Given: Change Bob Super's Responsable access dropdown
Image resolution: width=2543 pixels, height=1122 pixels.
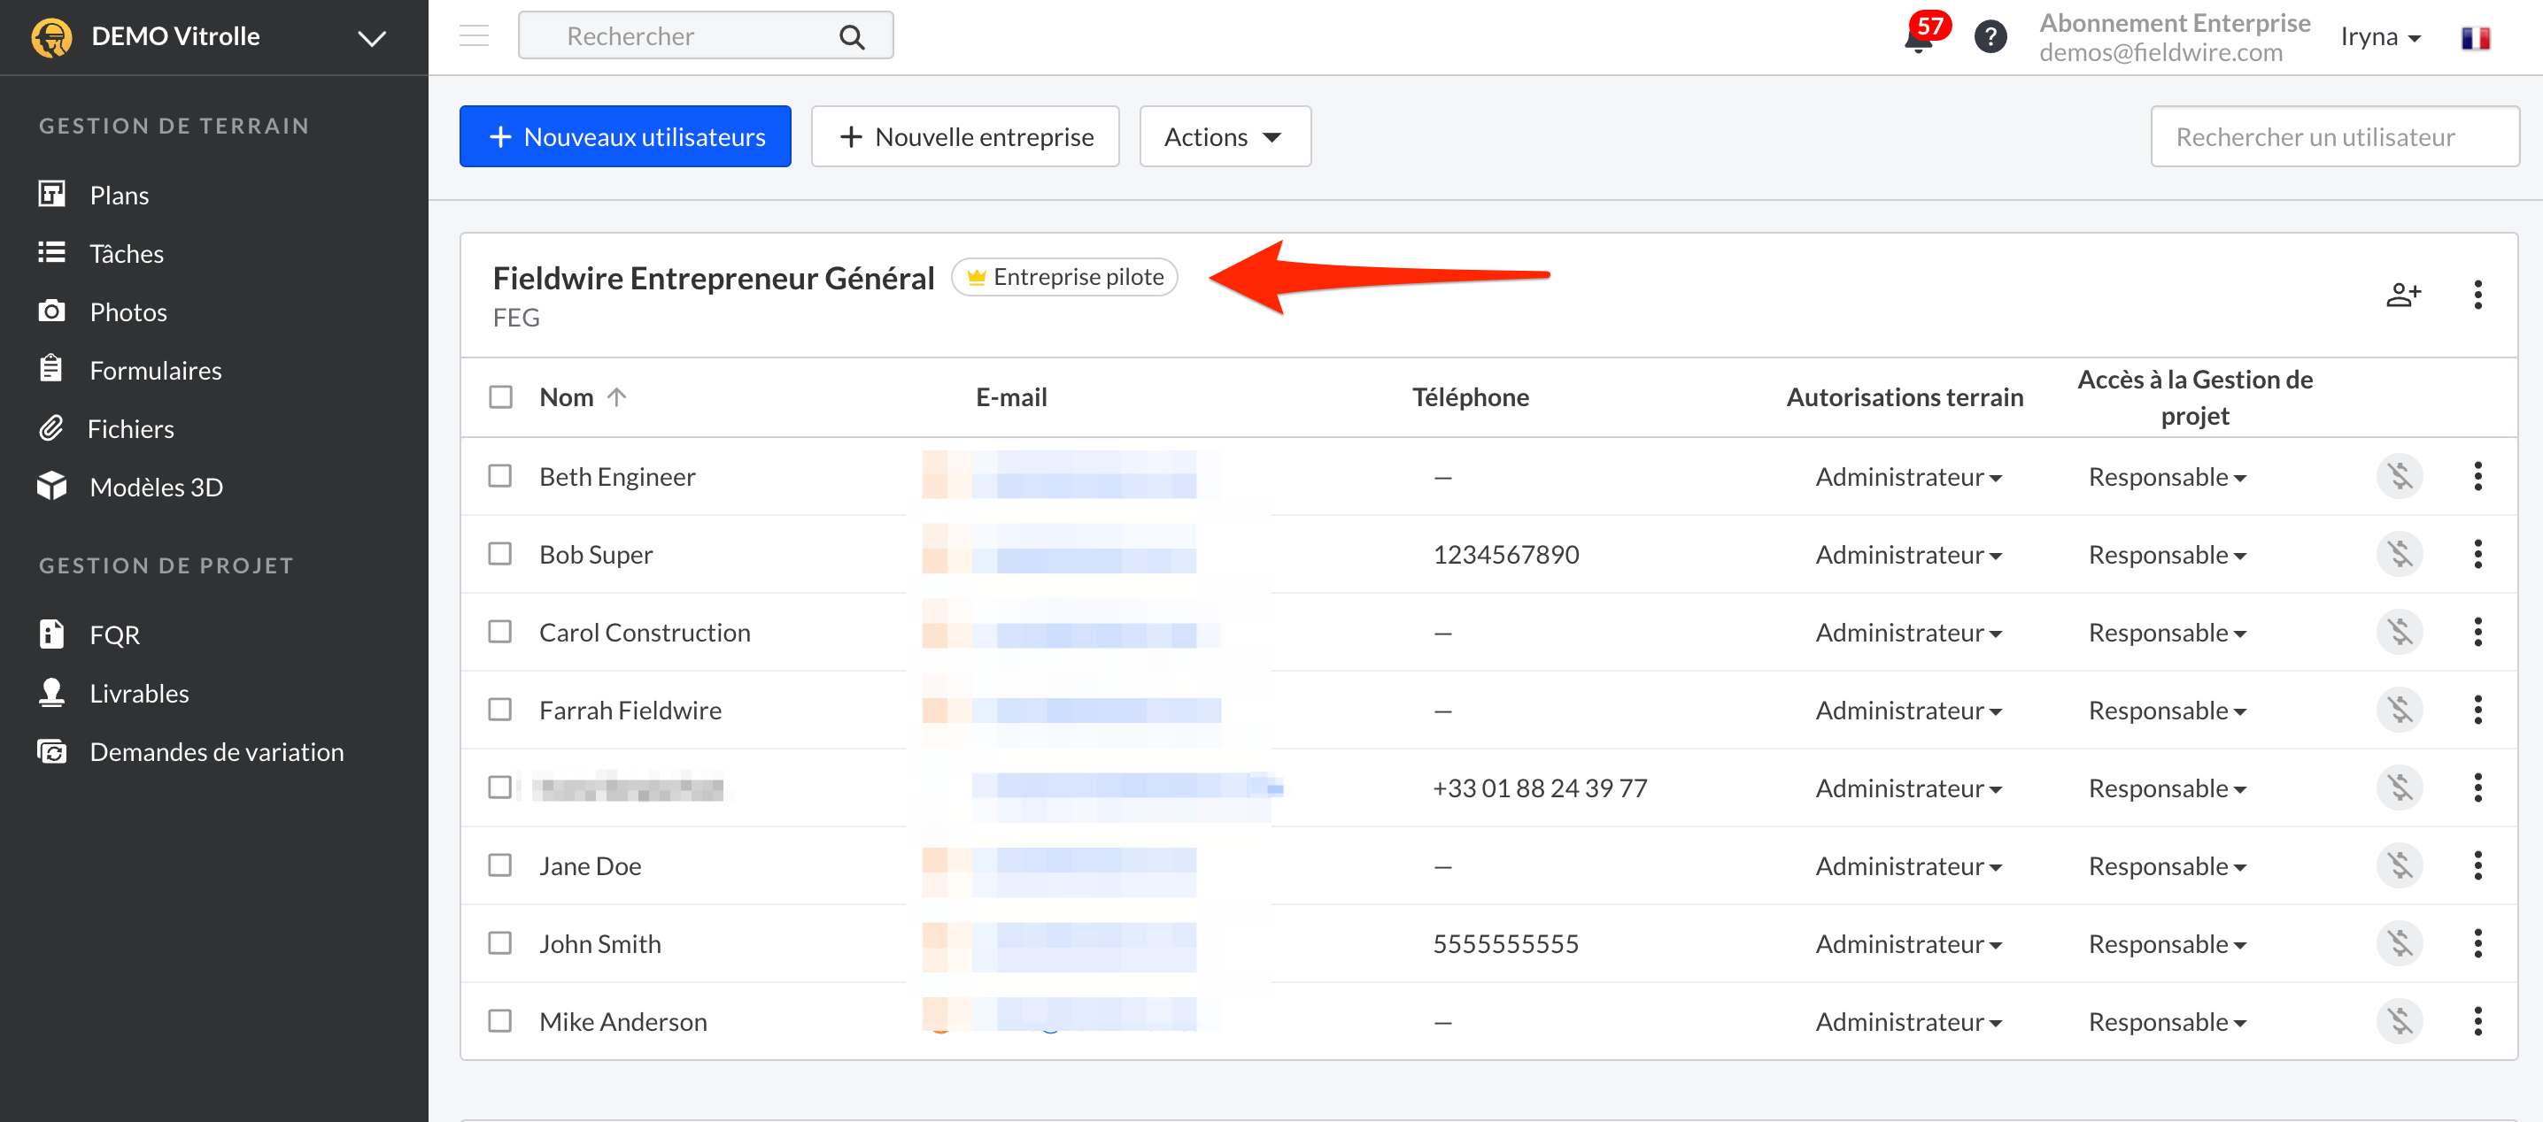Looking at the screenshot, I should click(2167, 556).
